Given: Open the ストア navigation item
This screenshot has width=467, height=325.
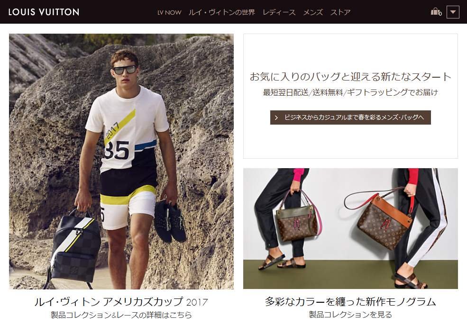Looking at the screenshot, I should (340, 12).
